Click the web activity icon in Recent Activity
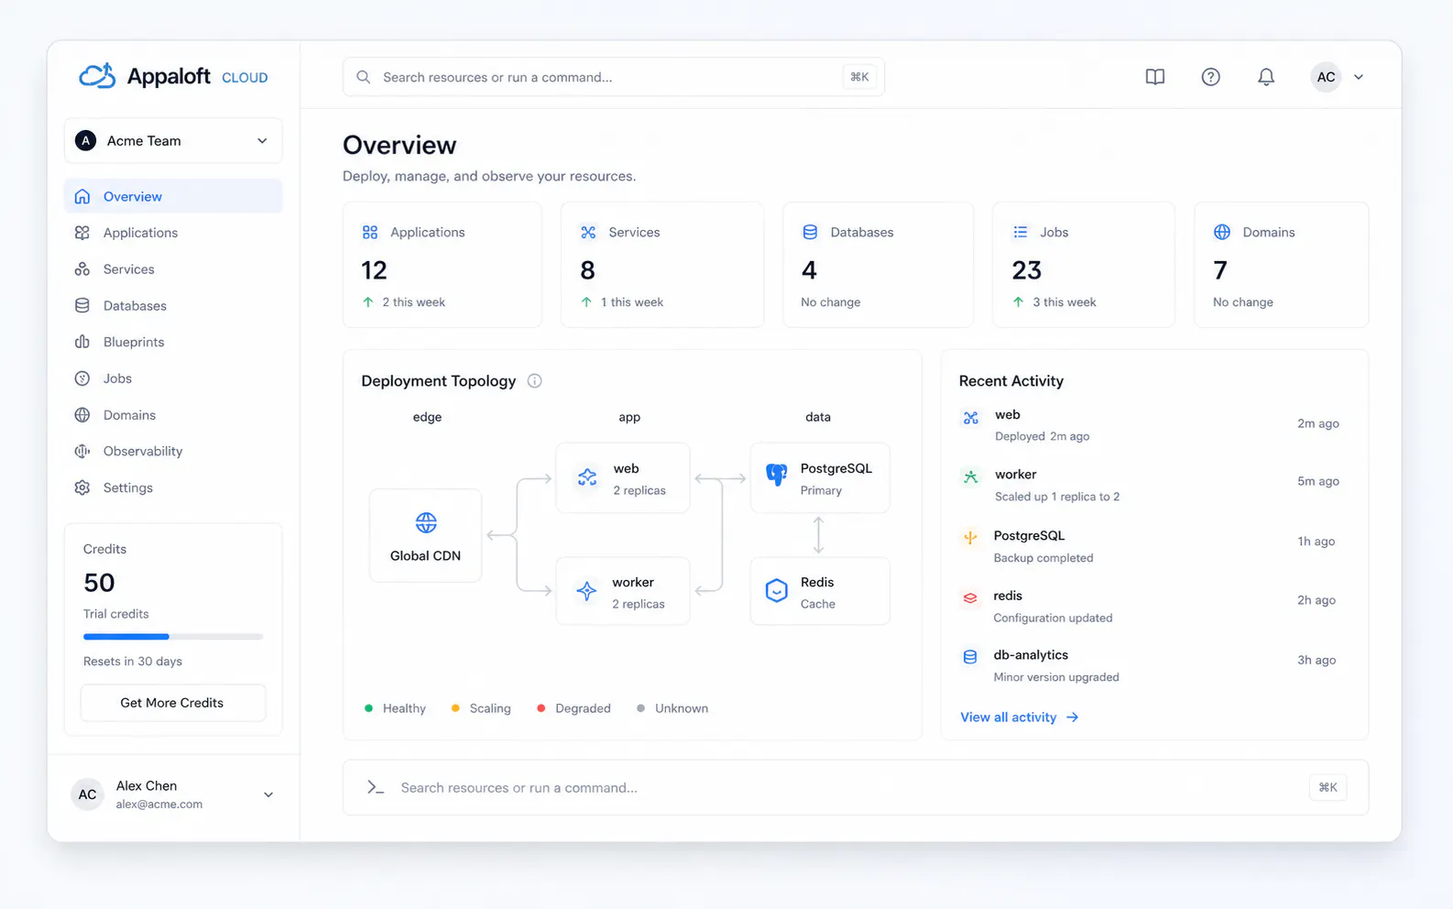 (970, 418)
